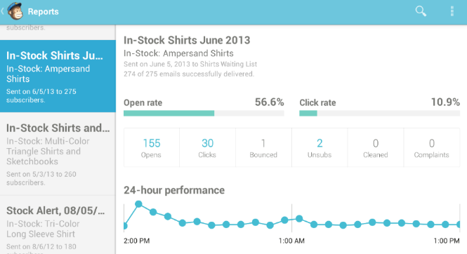This screenshot has height=254, width=467.
Task: Open the three-dot overflow menu
Action: pyautogui.click(x=452, y=11)
